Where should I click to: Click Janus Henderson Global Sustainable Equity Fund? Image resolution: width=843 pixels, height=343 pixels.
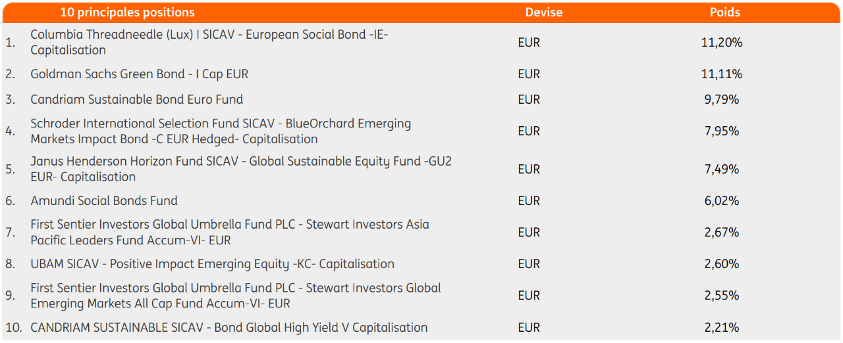(x=241, y=169)
